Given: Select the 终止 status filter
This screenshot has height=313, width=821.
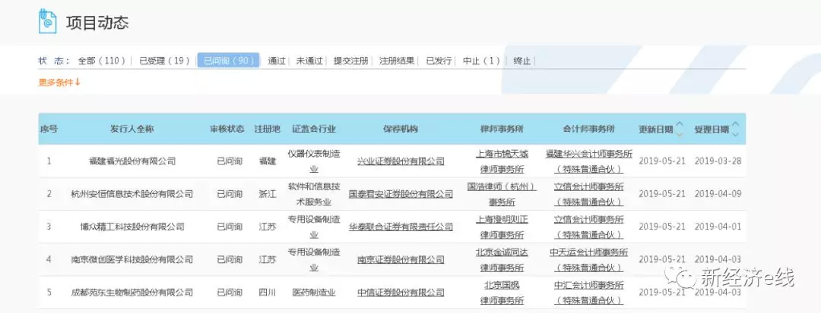Looking at the screenshot, I should click(522, 61).
